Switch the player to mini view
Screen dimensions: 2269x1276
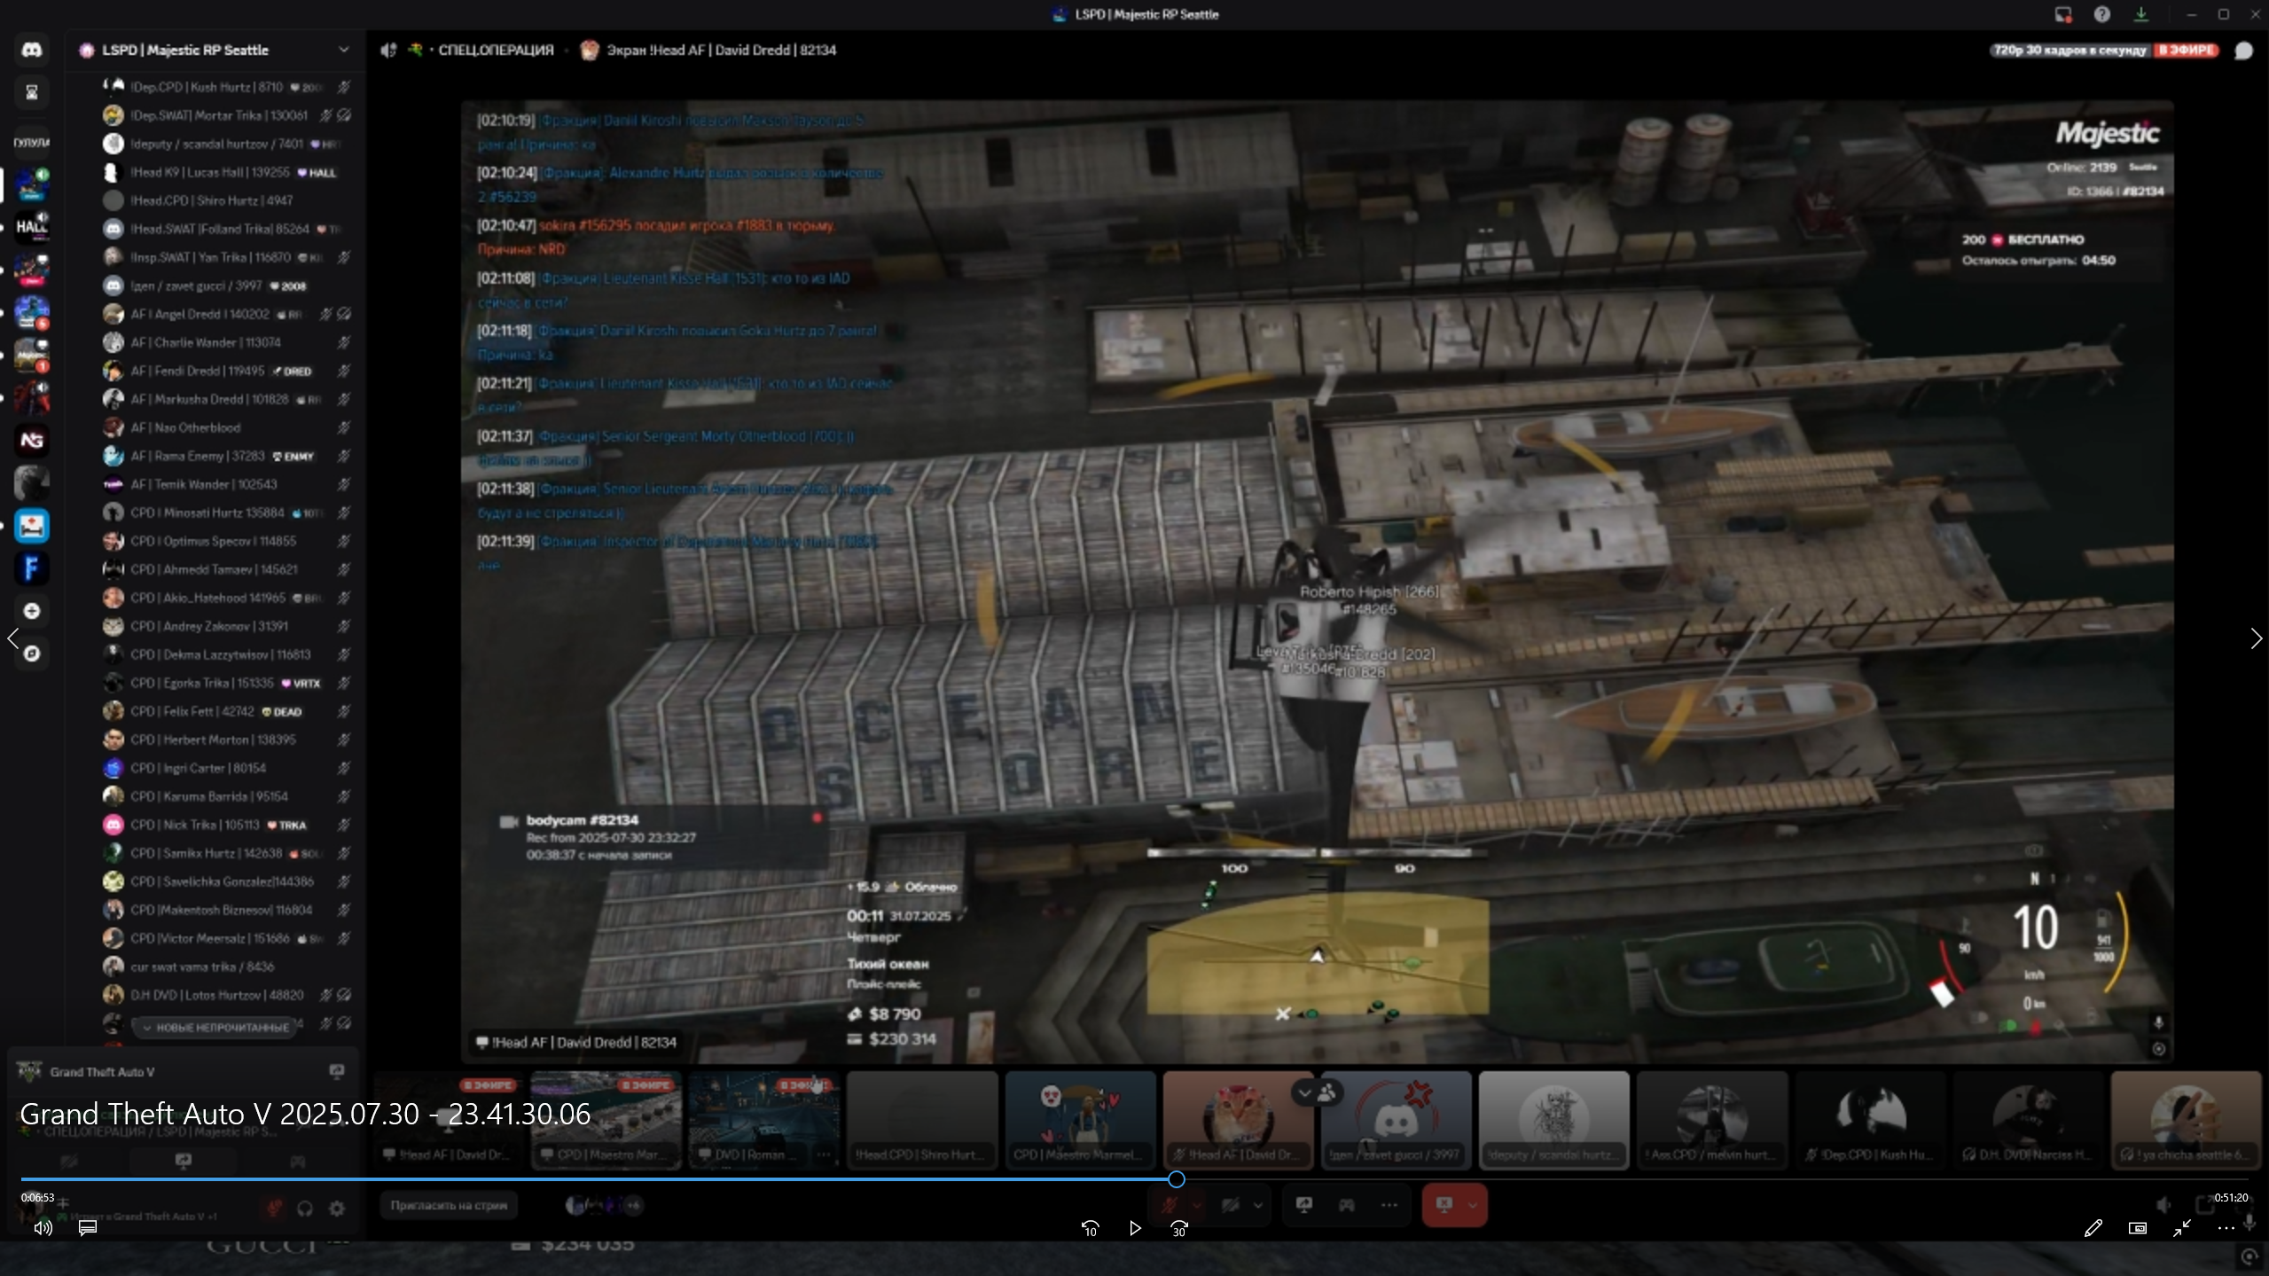point(2138,1228)
